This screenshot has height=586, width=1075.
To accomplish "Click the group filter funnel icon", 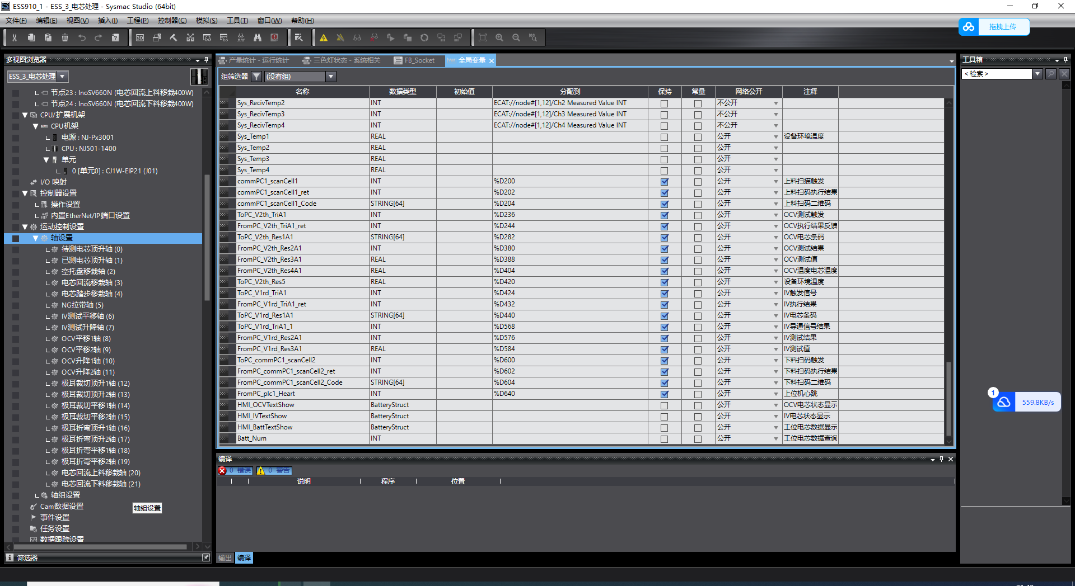I will 256,77.
